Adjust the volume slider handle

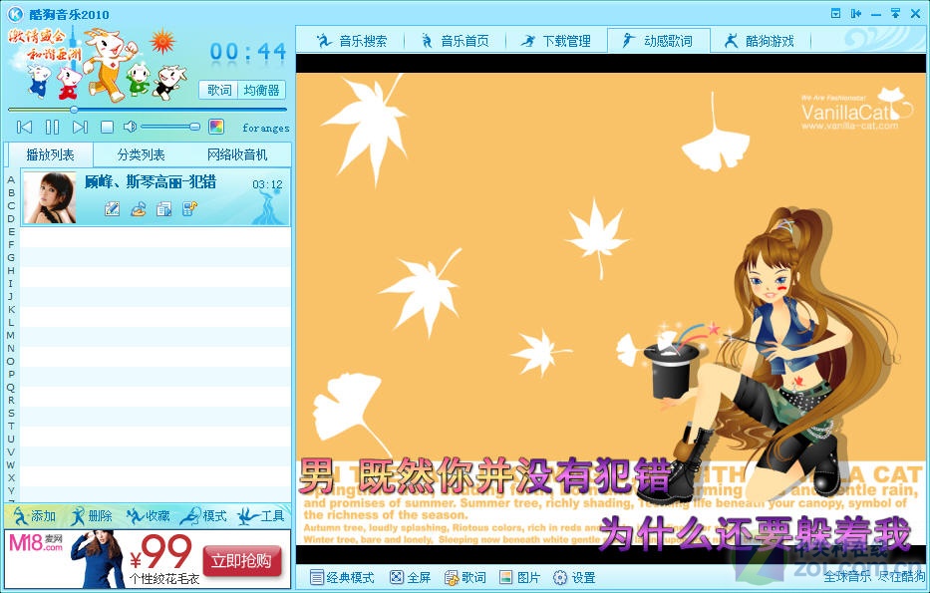click(x=194, y=127)
